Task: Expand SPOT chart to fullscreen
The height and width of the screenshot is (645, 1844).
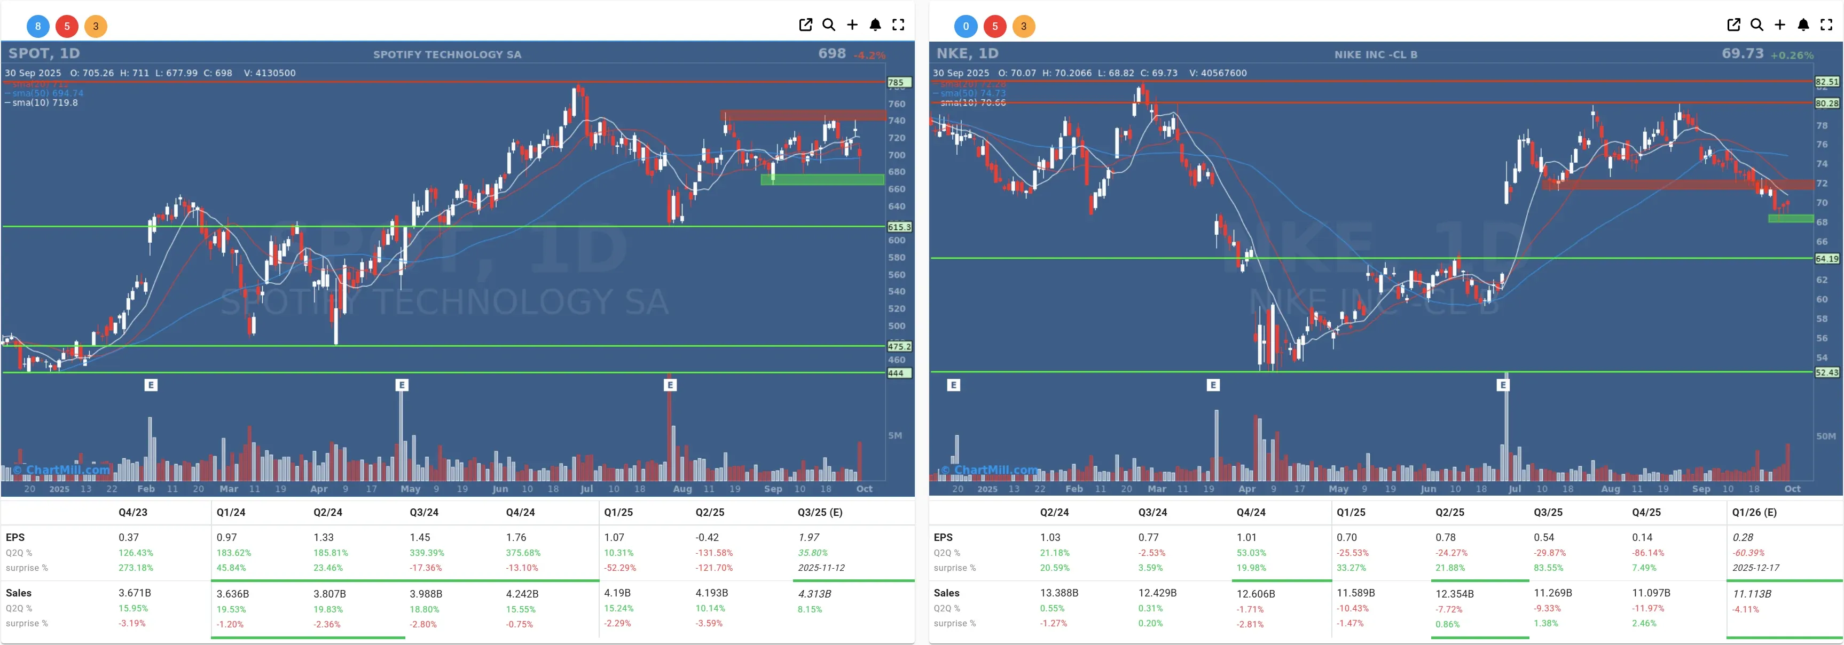Action: pyautogui.click(x=898, y=25)
